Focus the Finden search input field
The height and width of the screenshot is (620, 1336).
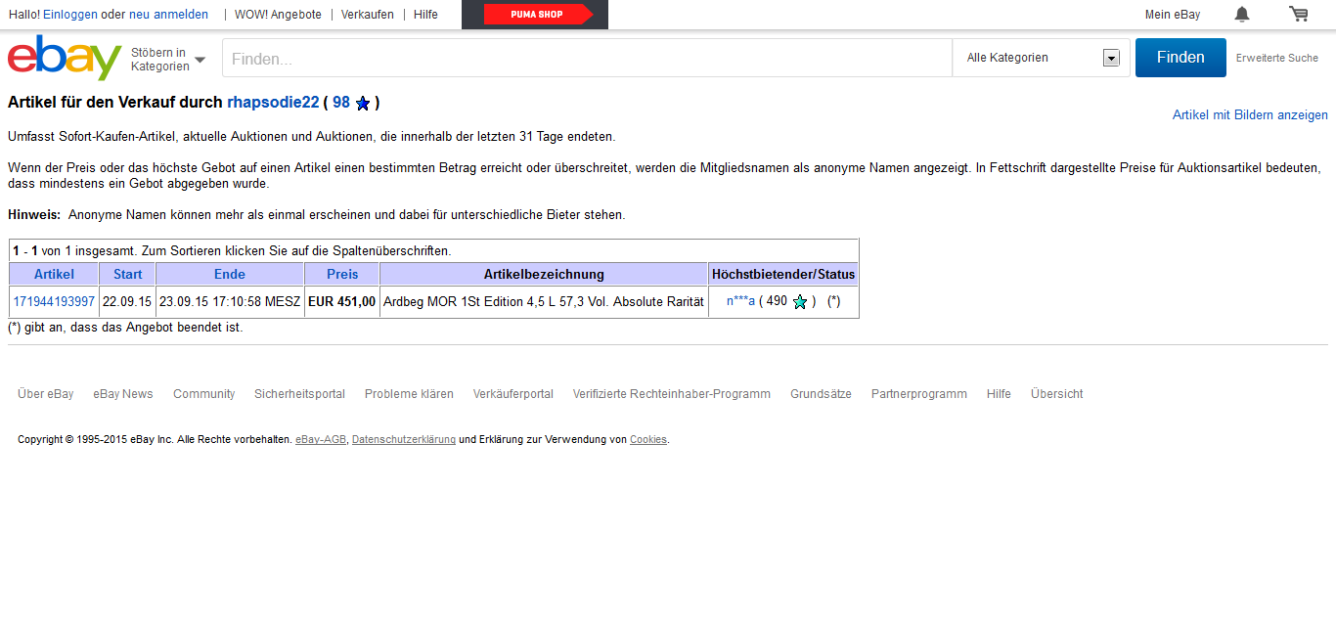pos(588,59)
